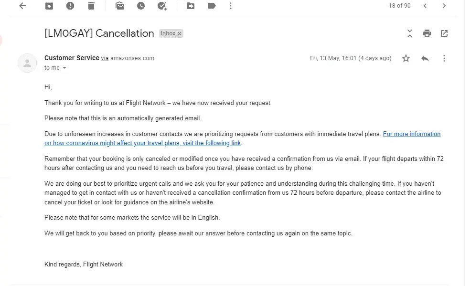The width and height of the screenshot is (470, 286).
Task: Star the Customer Service message
Action: click(406, 58)
